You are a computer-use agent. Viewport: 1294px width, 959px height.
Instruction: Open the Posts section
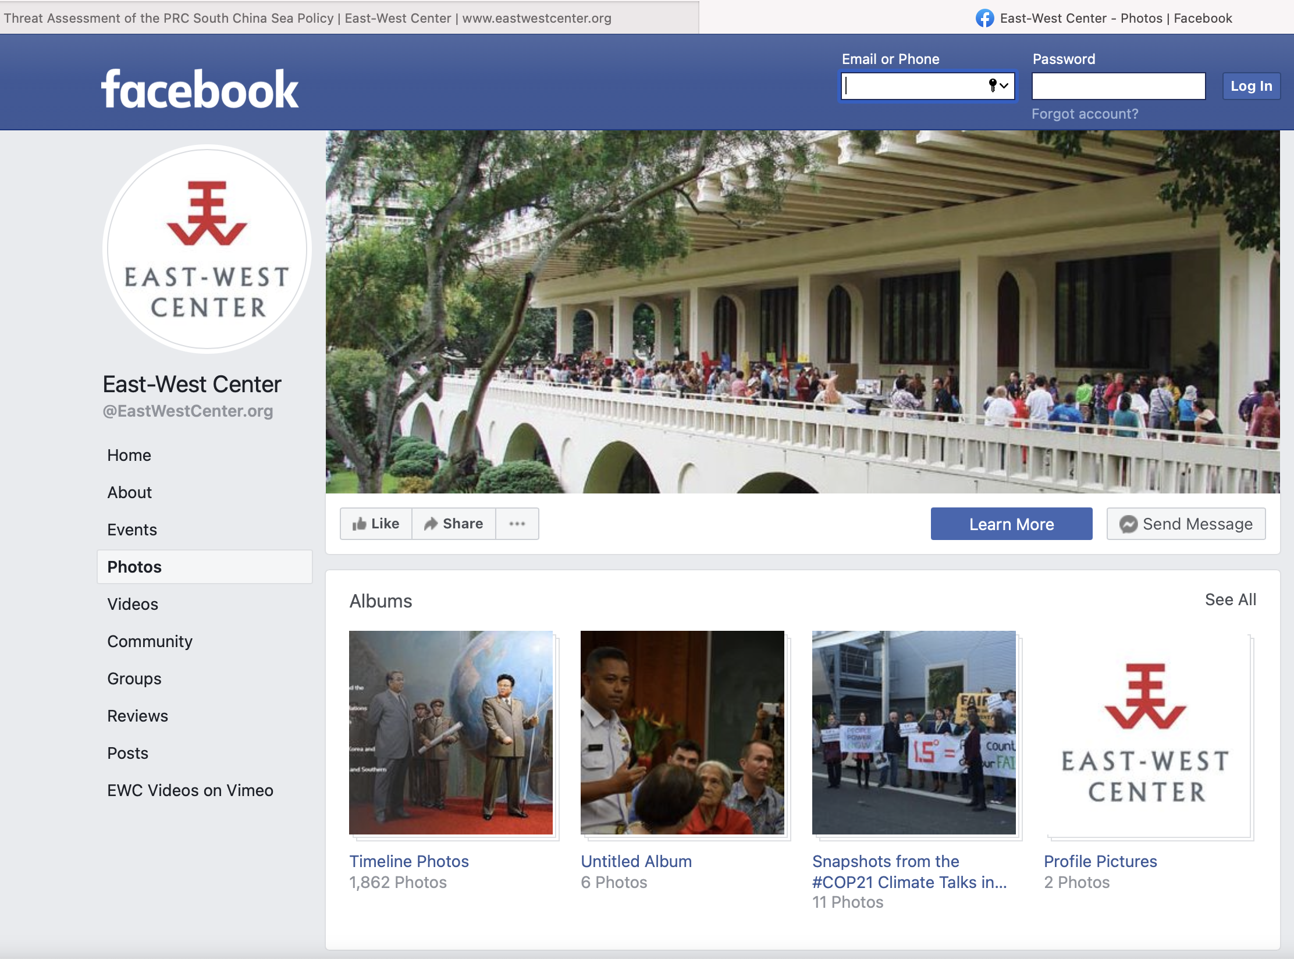point(128,753)
